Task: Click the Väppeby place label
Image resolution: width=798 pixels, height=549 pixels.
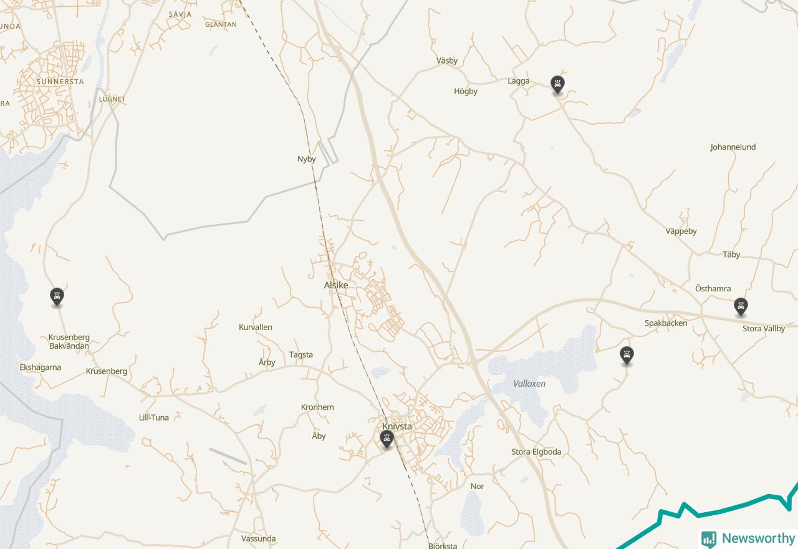Action: pyautogui.click(x=681, y=231)
